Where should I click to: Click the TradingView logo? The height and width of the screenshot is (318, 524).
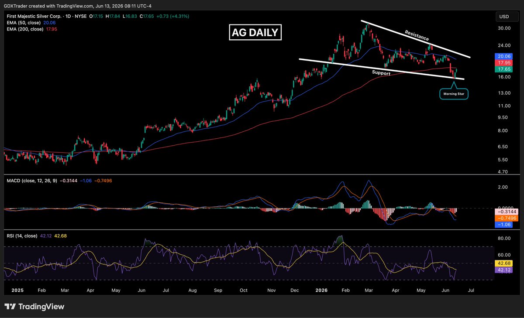tap(34, 307)
